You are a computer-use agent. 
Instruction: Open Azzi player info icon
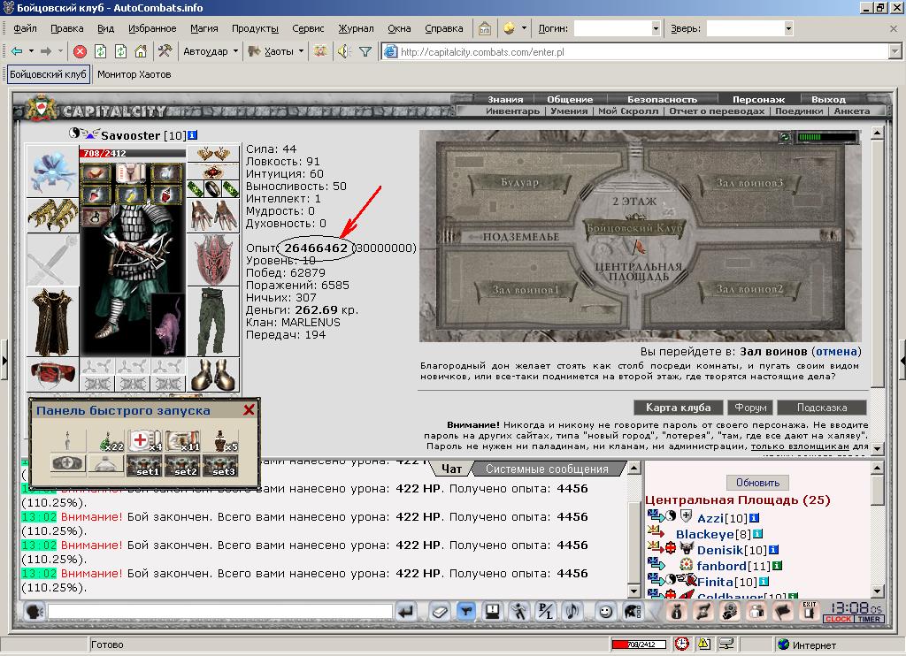tap(754, 518)
